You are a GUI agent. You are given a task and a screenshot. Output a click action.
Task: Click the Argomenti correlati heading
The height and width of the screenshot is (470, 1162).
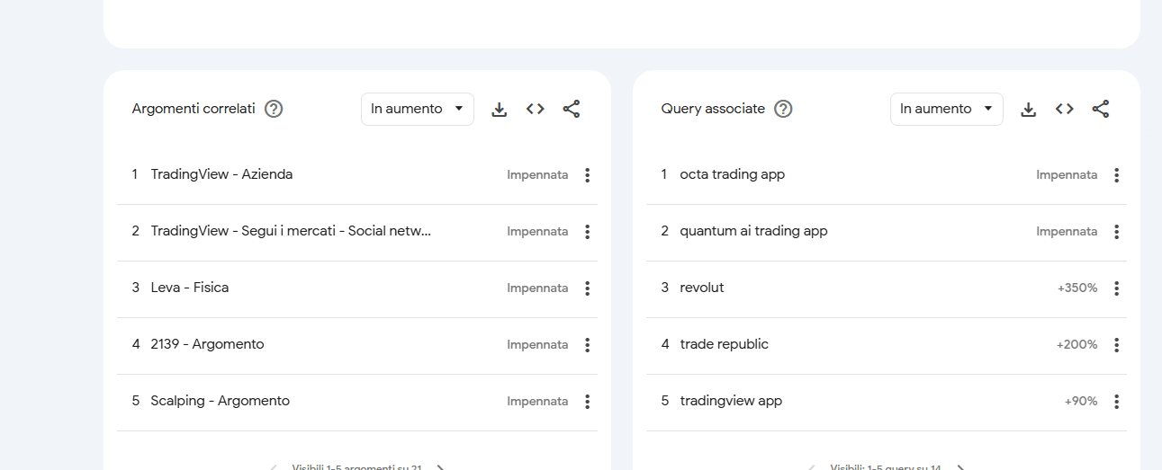(x=194, y=109)
